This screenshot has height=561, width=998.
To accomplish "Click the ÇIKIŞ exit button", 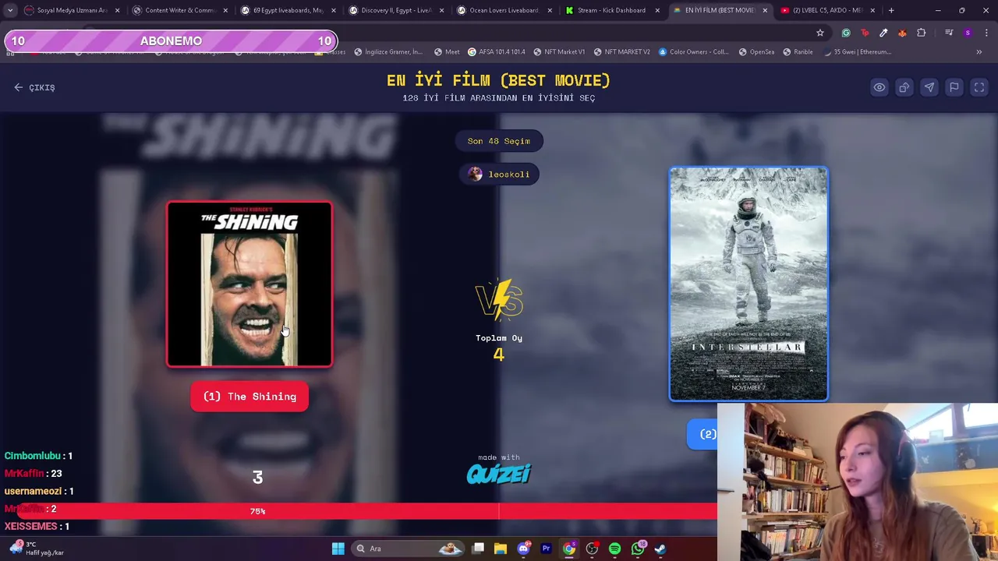I will click(x=34, y=87).
